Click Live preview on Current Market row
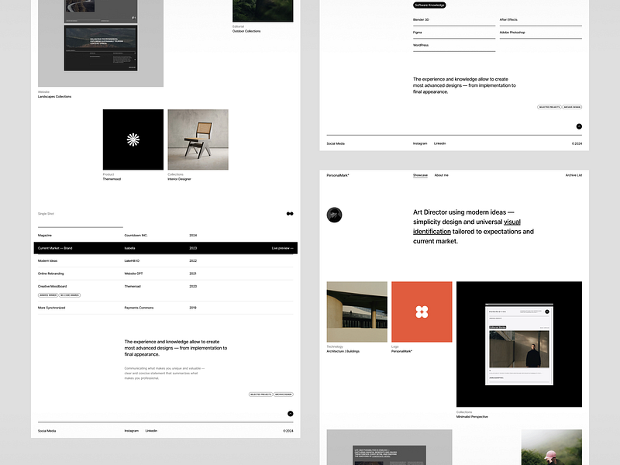This screenshot has height=465, width=620. tap(282, 248)
